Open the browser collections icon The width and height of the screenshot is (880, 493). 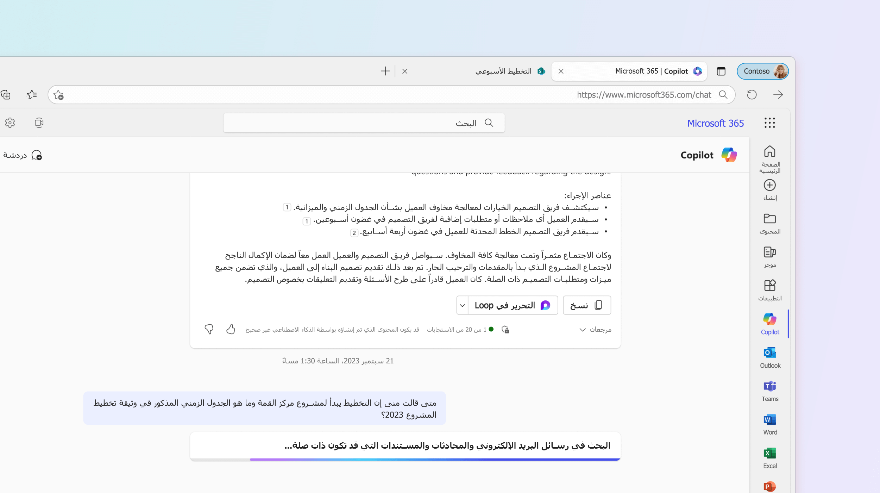click(6, 95)
